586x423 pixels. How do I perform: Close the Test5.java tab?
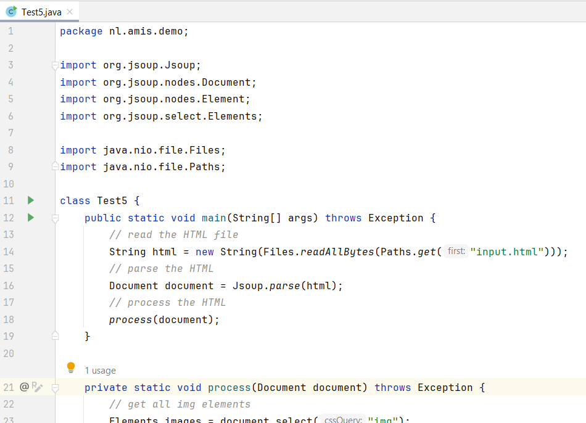click(x=70, y=12)
